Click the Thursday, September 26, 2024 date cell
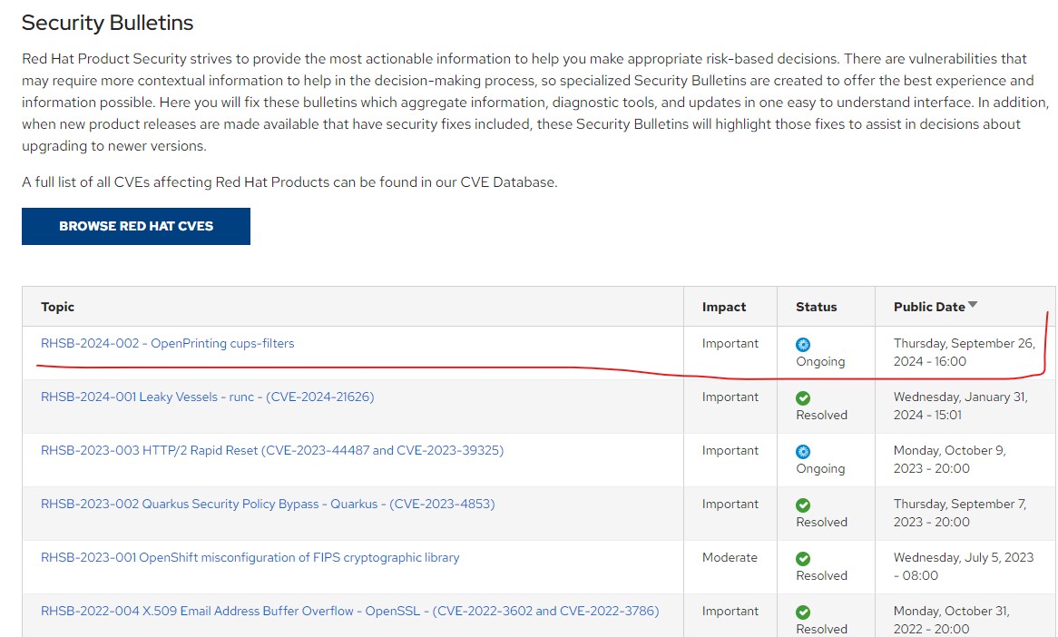The width and height of the screenshot is (1058, 637). pyautogui.click(x=965, y=352)
